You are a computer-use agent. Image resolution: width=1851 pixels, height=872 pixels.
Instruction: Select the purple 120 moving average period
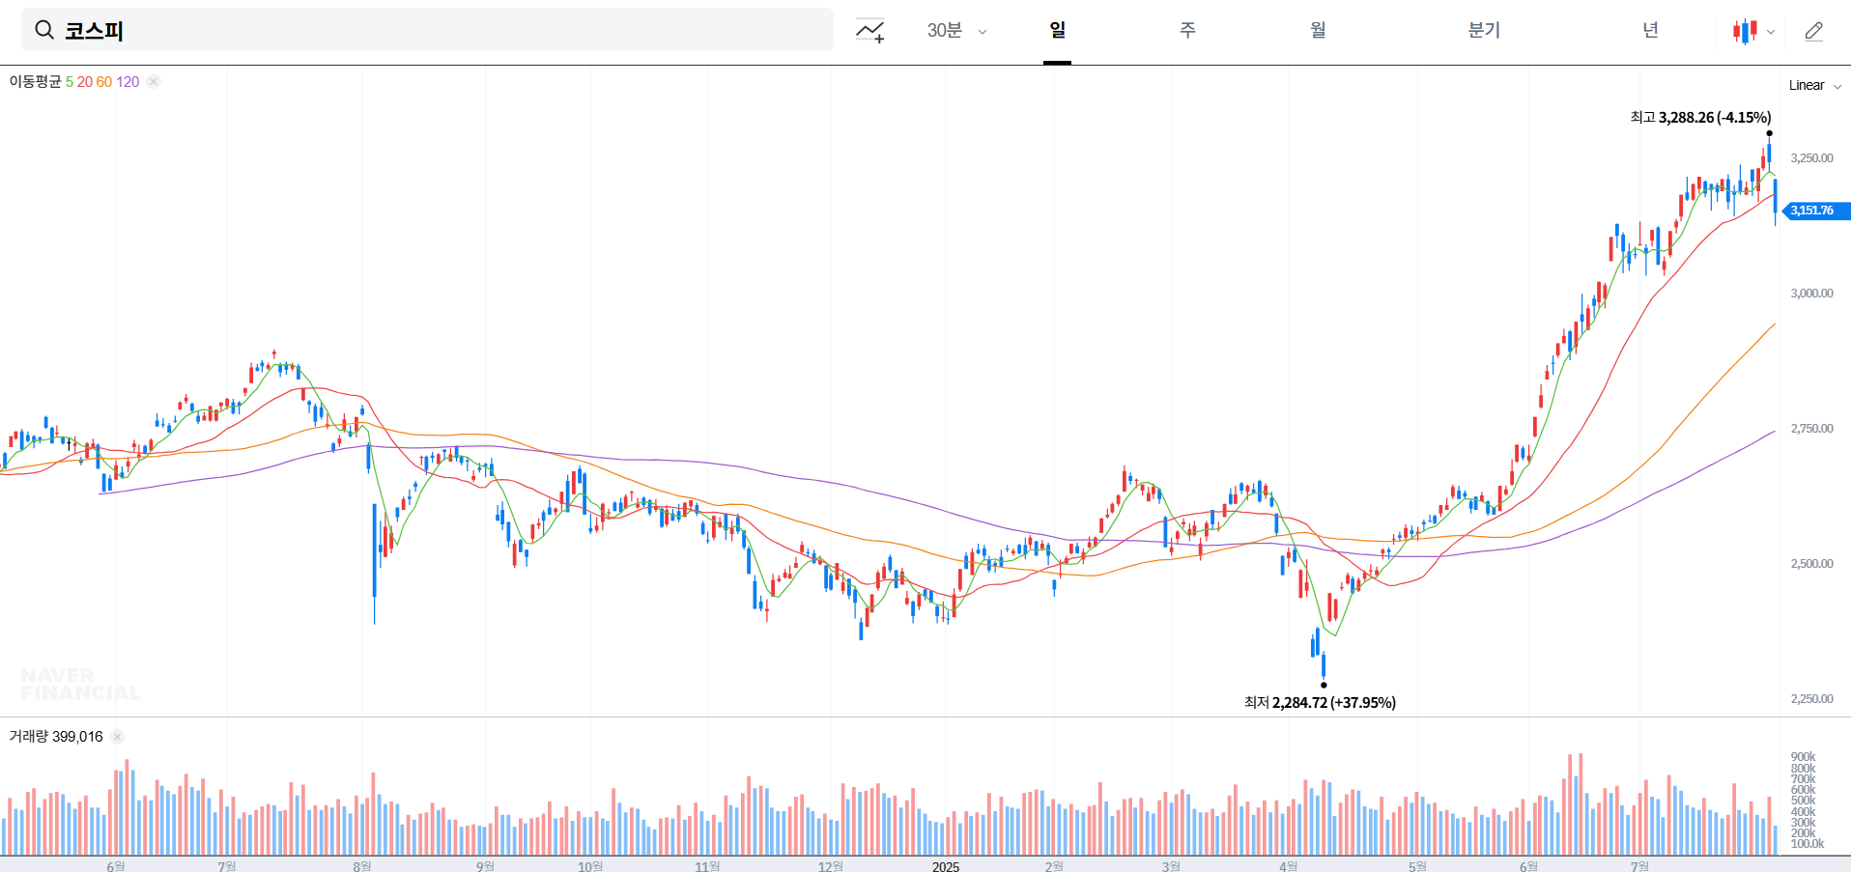pyautogui.click(x=128, y=82)
